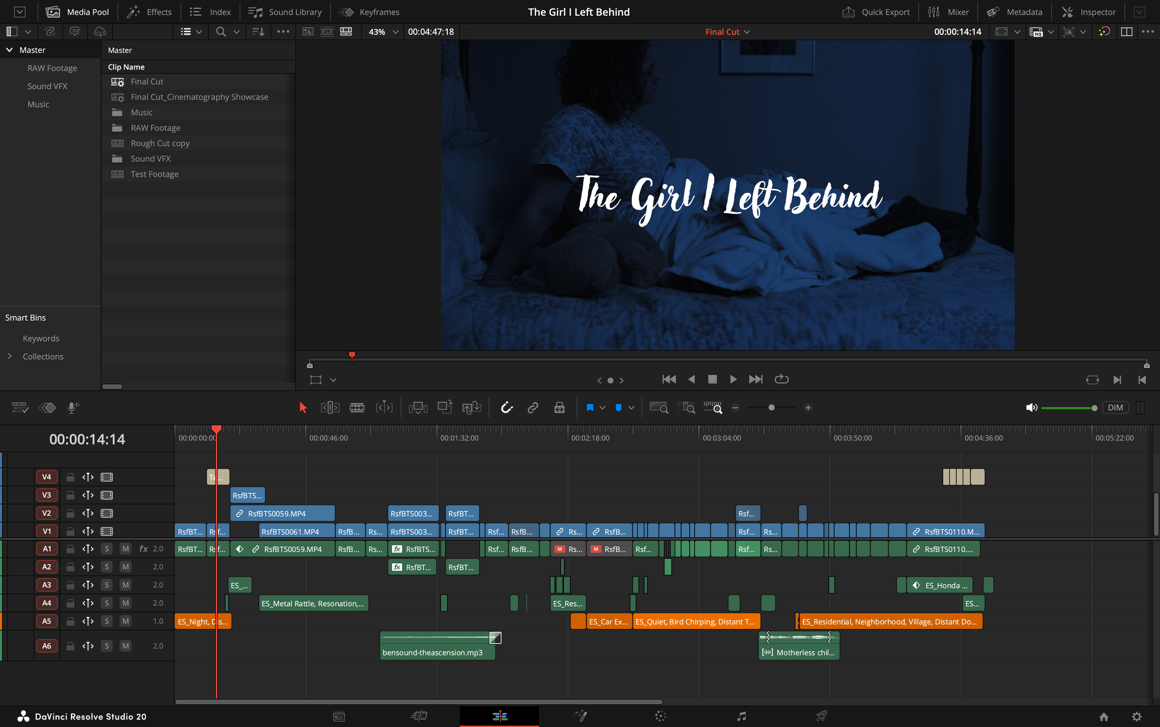Screen dimensions: 1160x727
Task: Open the Fusion page icon
Action: [x=581, y=716]
